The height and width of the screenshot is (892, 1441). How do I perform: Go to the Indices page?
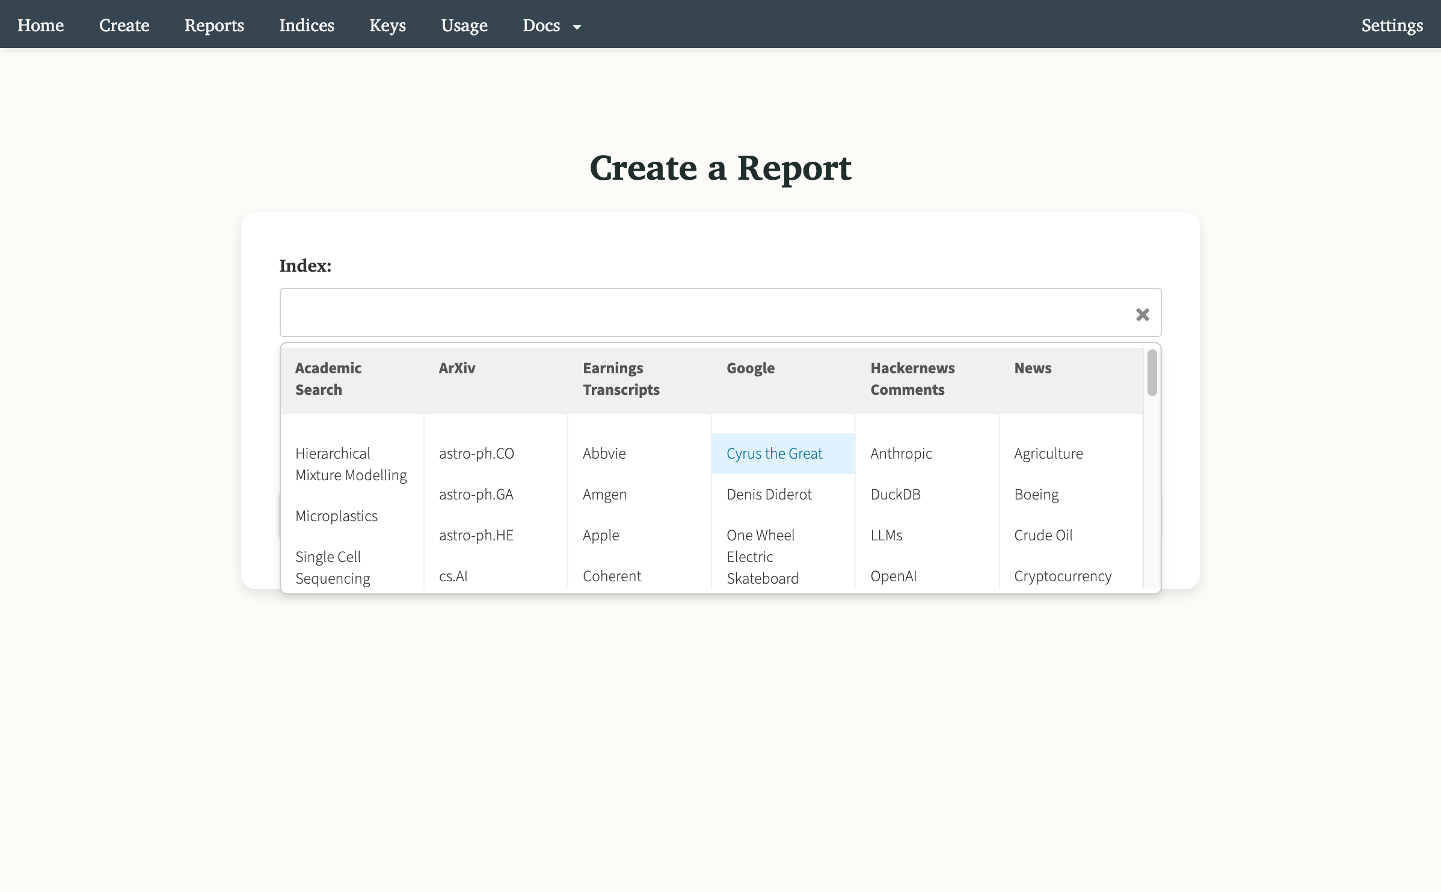coord(306,25)
